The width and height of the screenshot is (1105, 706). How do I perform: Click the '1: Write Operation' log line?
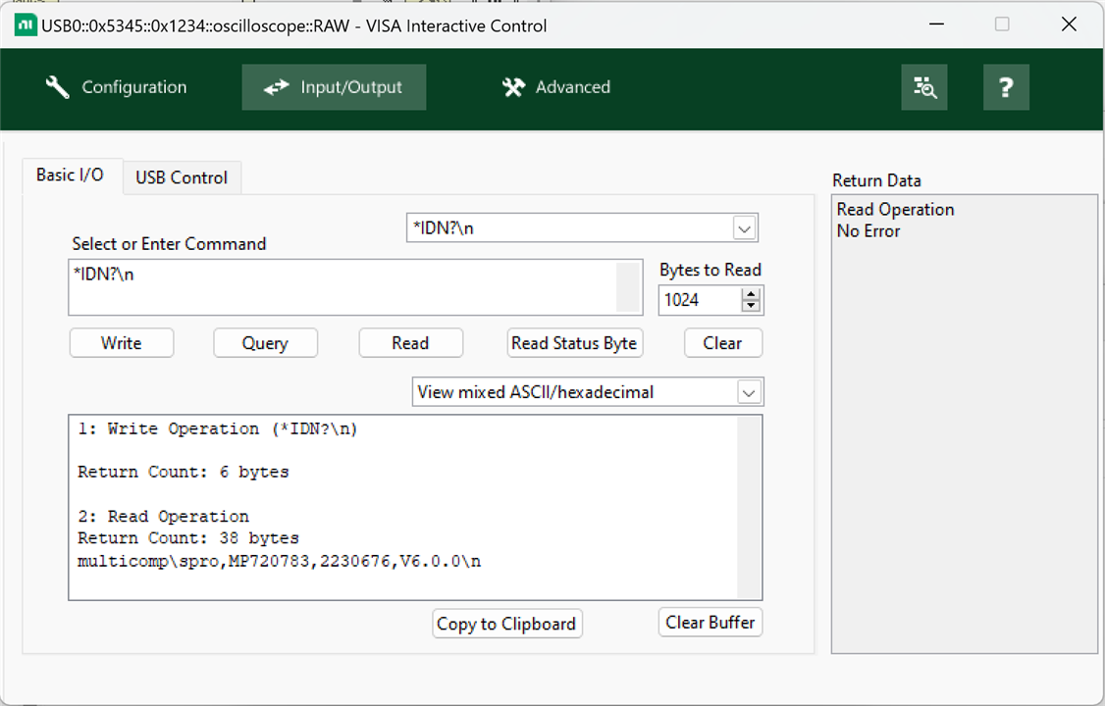coord(218,429)
